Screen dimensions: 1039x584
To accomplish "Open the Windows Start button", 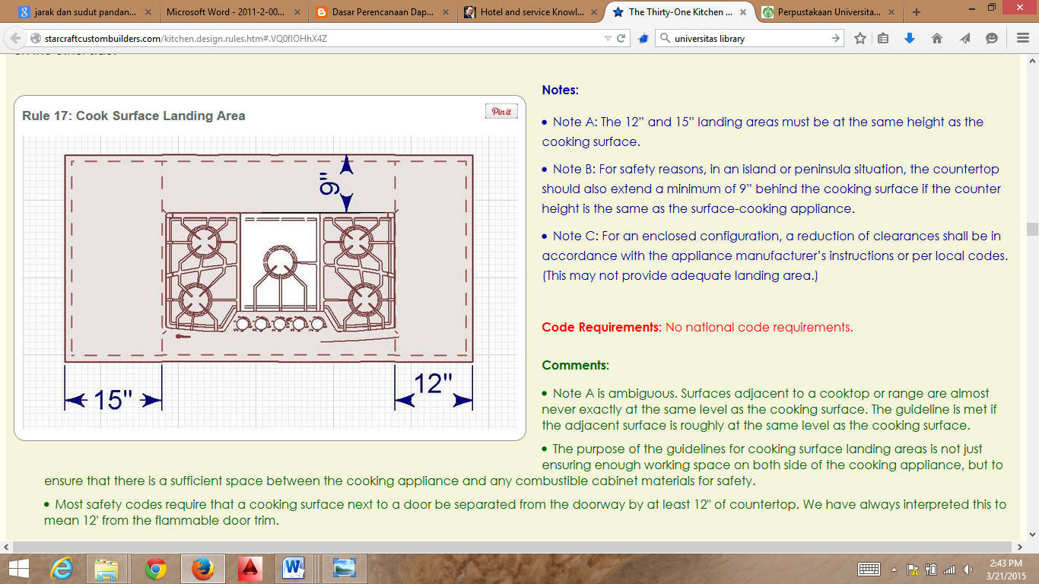I will click(x=18, y=569).
